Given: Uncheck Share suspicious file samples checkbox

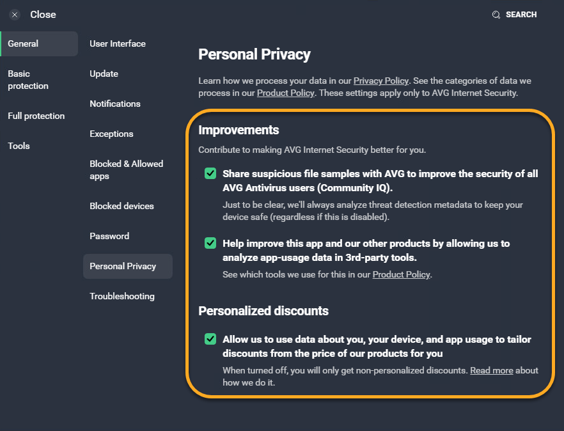Looking at the screenshot, I should (210, 173).
